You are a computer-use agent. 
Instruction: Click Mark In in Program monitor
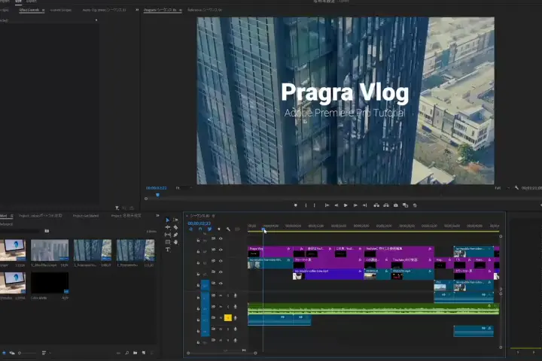click(x=306, y=205)
